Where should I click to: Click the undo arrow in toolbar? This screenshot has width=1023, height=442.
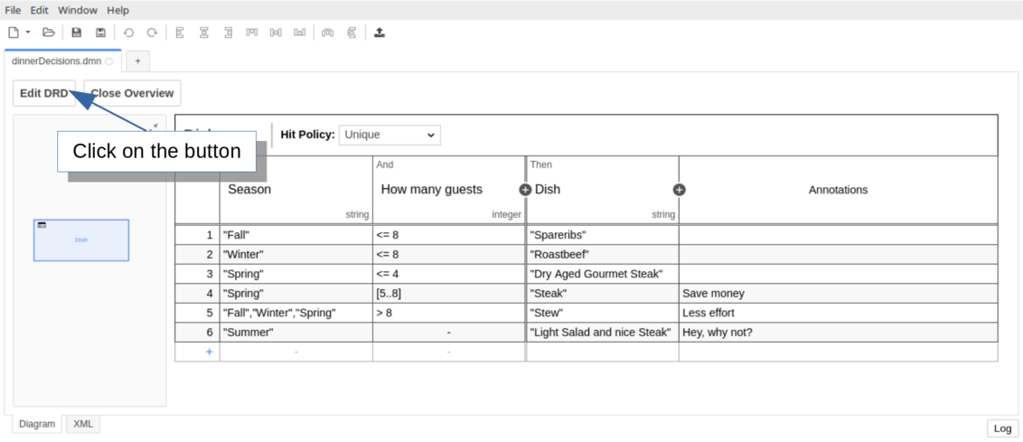[128, 33]
